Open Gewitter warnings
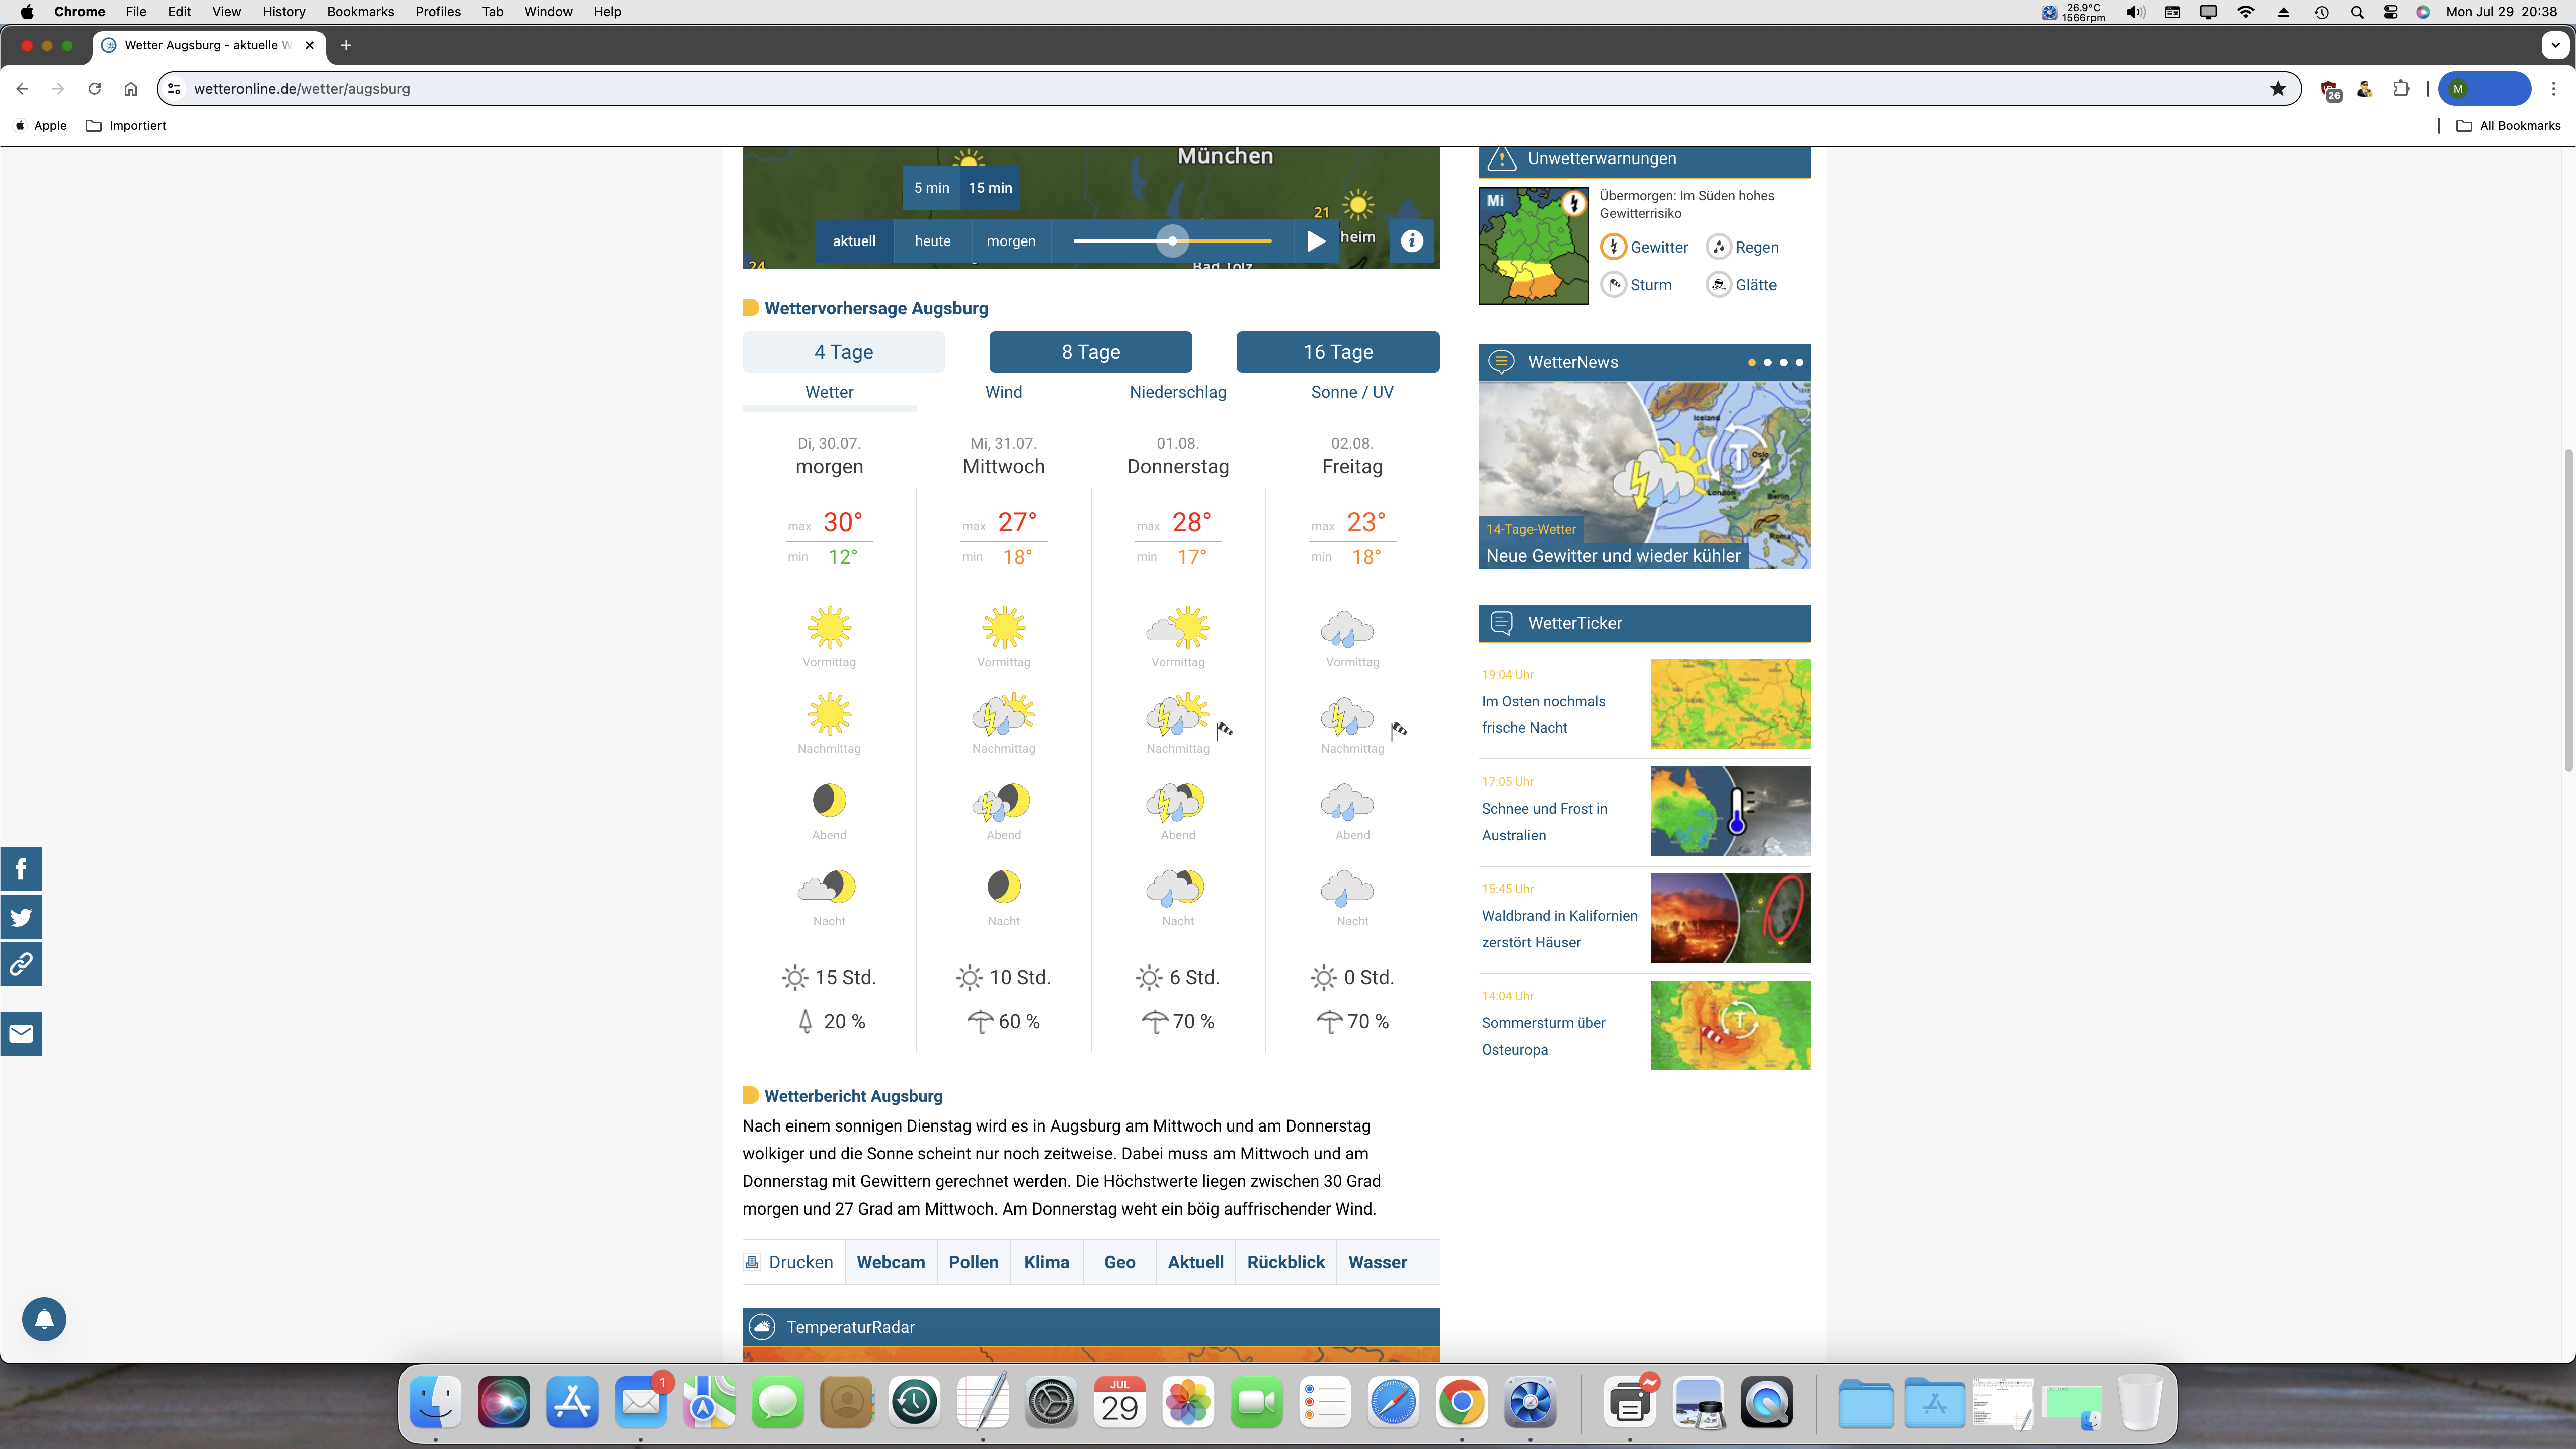 point(1644,247)
